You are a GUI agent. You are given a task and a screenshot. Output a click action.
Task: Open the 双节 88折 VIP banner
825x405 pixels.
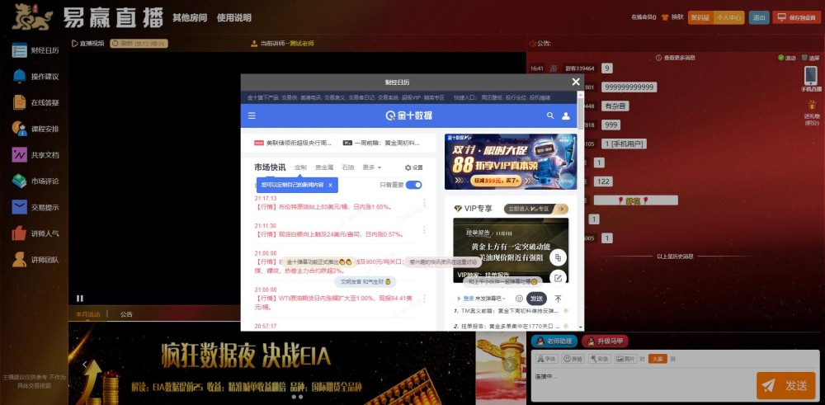click(511, 162)
